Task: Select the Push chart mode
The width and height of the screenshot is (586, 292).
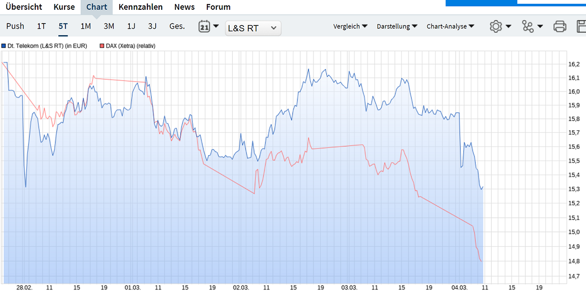Action: (x=15, y=26)
